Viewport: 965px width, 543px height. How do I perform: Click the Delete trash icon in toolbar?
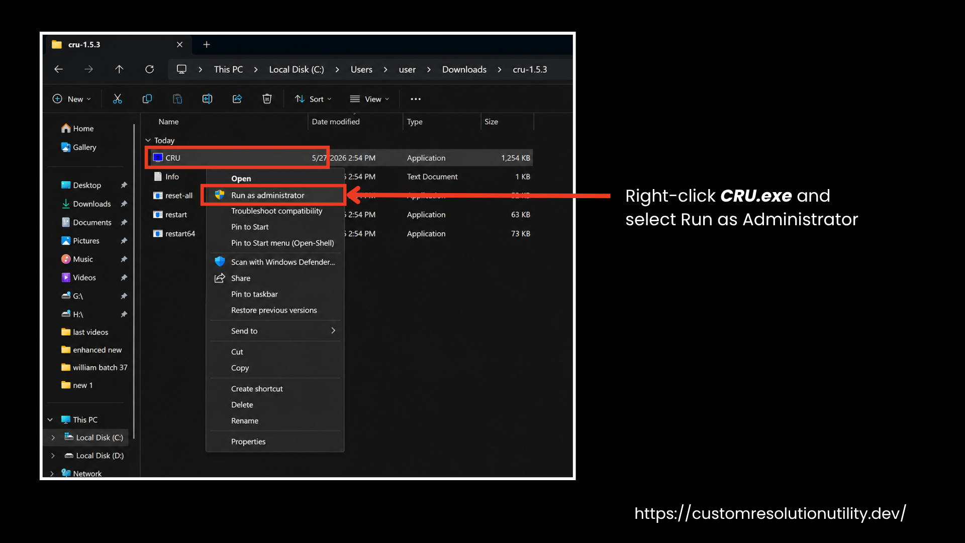(x=267, y=99)
